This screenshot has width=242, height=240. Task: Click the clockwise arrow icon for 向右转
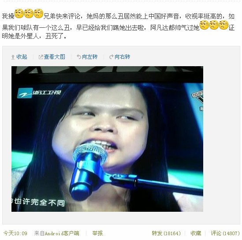111,57
